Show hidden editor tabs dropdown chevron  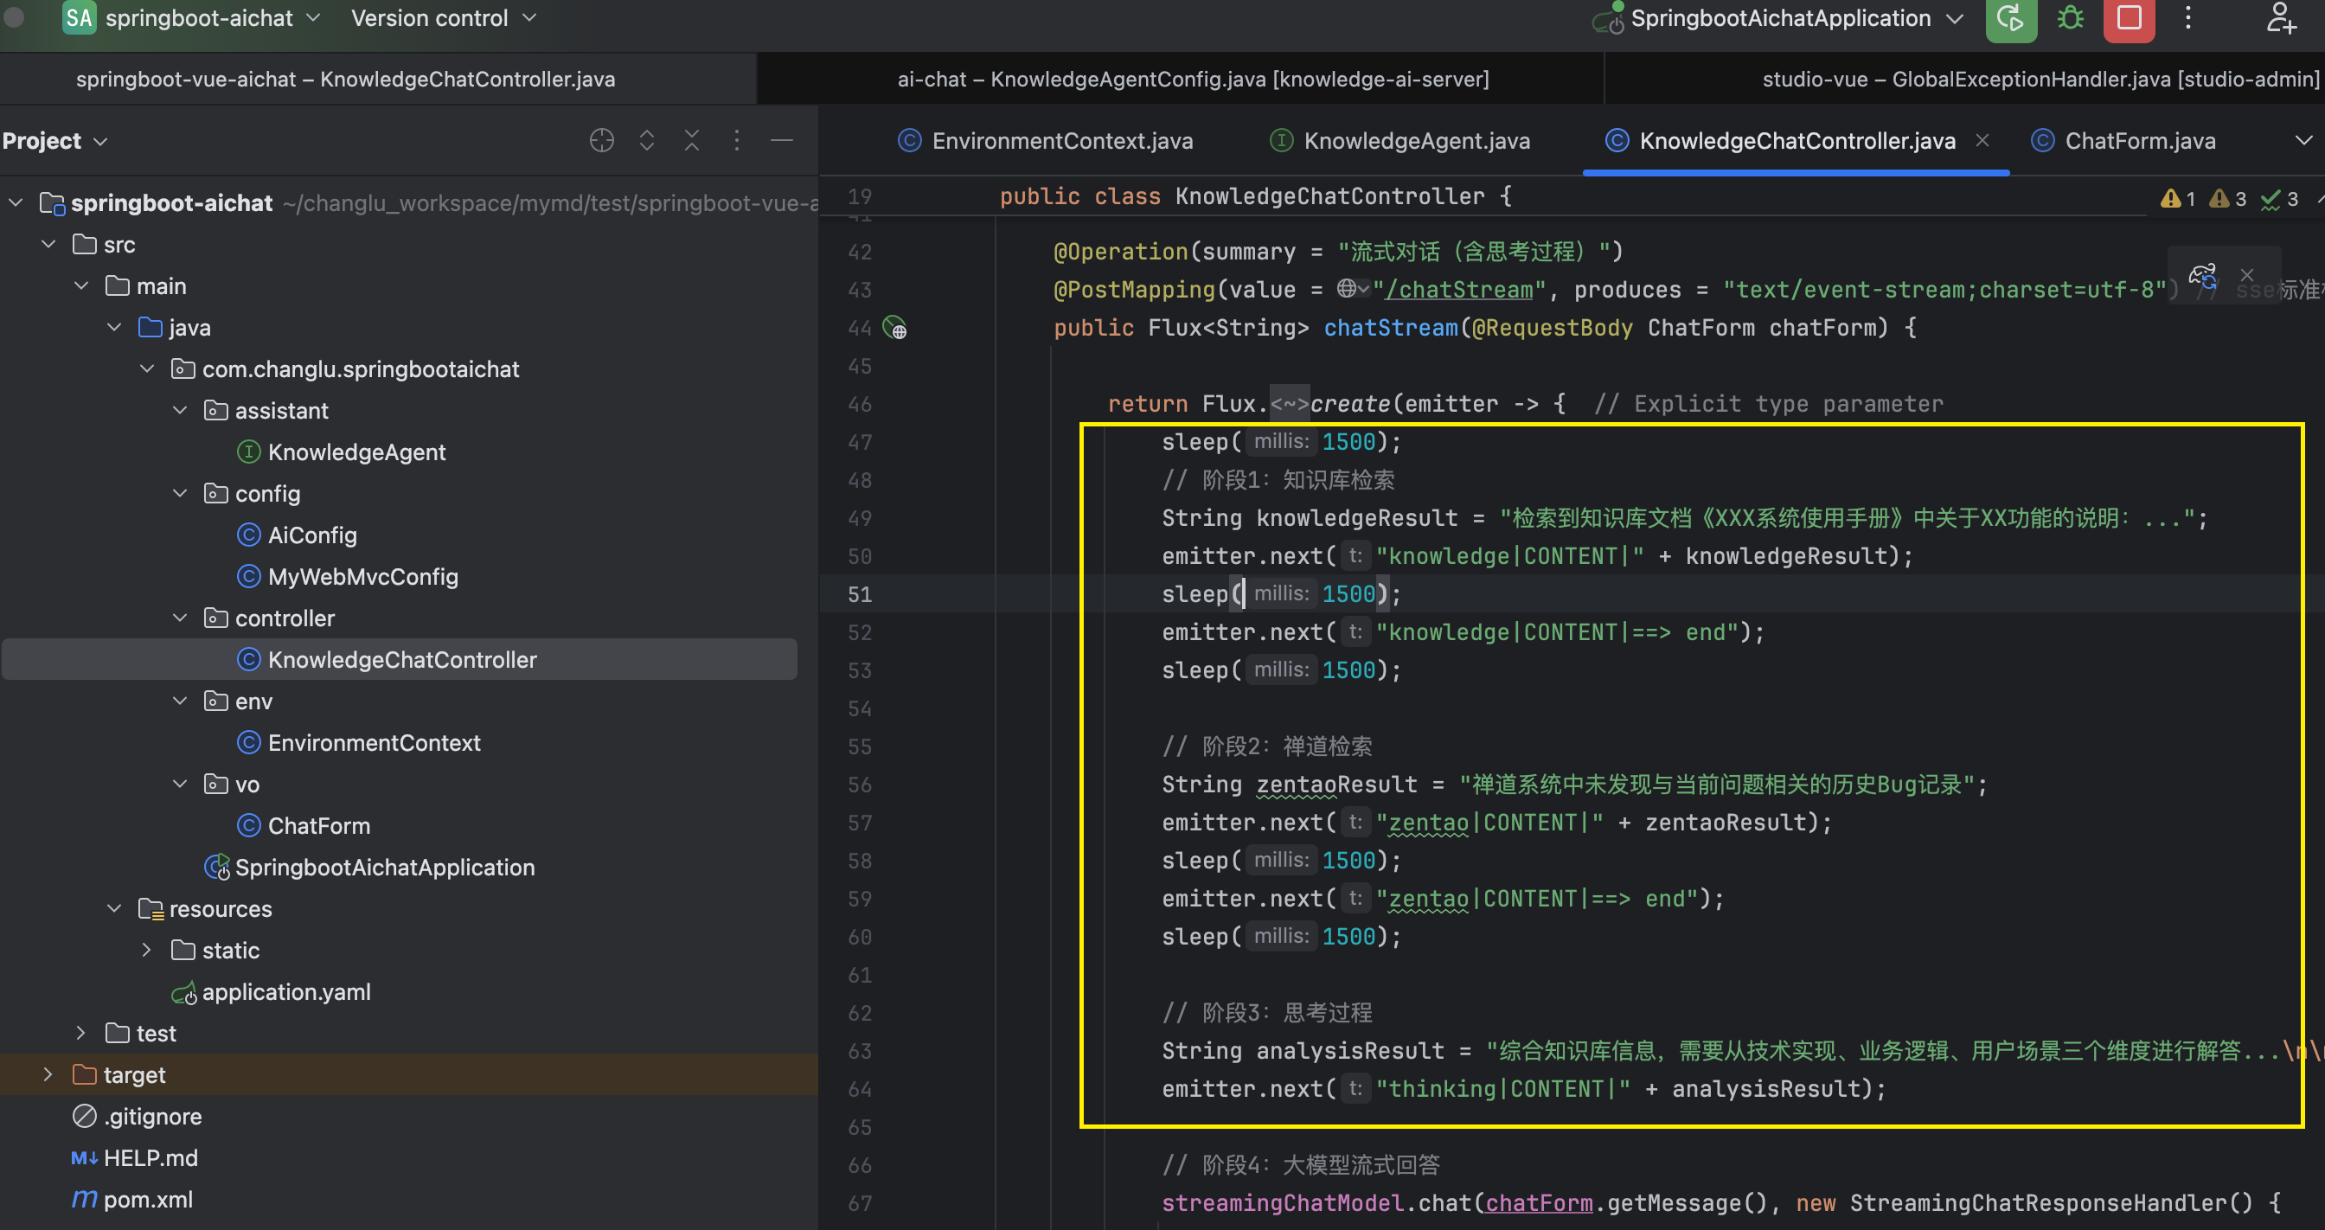(x=2303, y=141)
